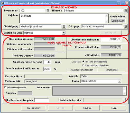Click the Dok. document button
The width and height of the screenshot is (130, 113).
[x=60, y=44]
